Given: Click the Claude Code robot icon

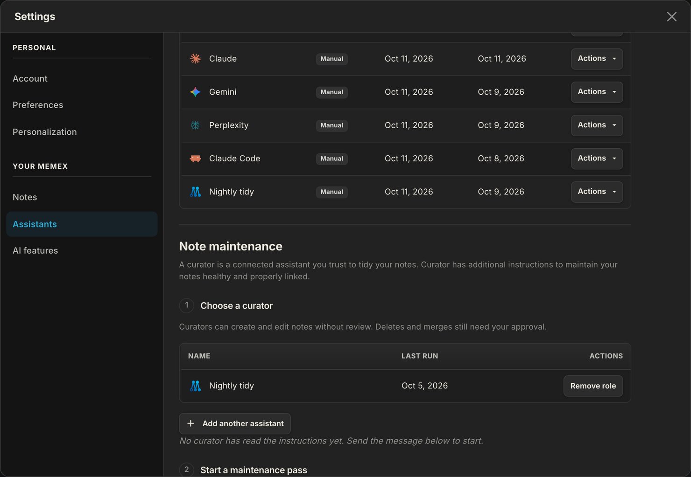Looking at the screenshot, I should coord(195,159).
